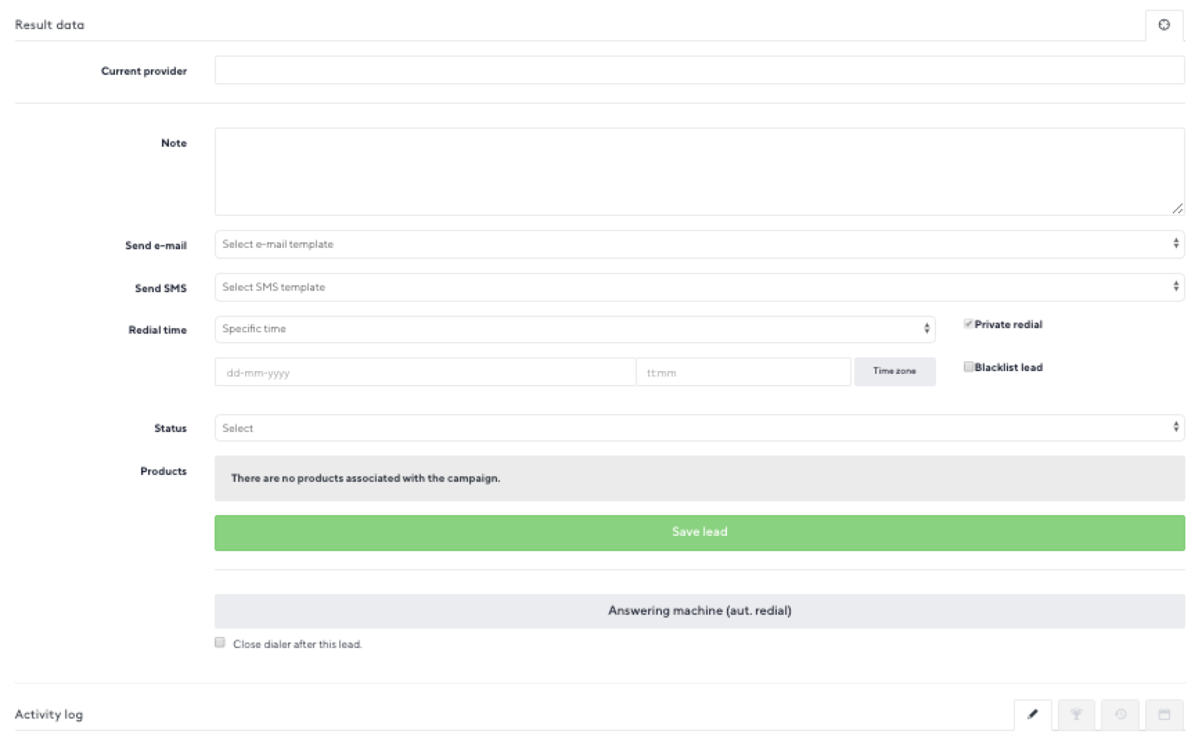Enable the Blacklist lead checkbox

968,367
